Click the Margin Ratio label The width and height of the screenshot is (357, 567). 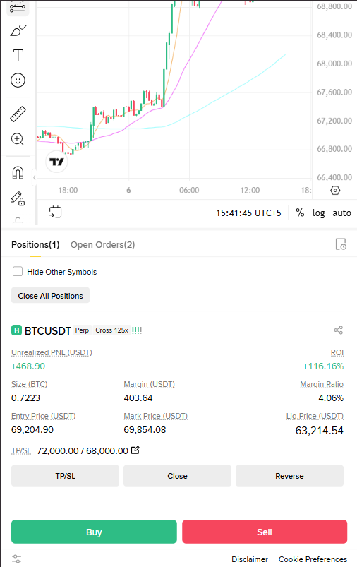(322, 384)
